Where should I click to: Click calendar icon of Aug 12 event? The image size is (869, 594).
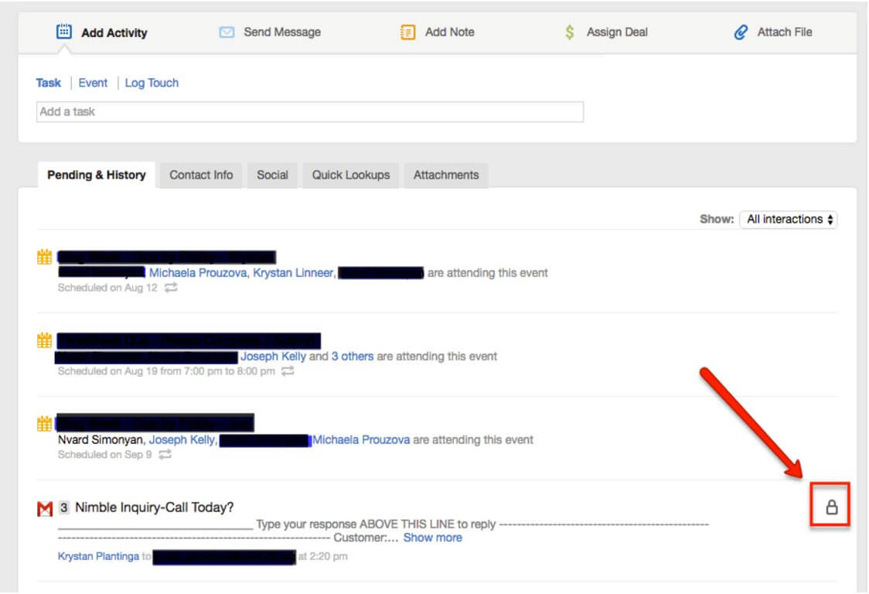45,257
